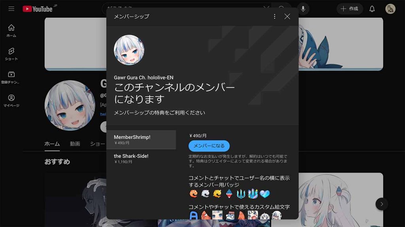Click the channel name Gawr Gura Ch. hololive-EN
405x227 pixels.
(144, 78)
